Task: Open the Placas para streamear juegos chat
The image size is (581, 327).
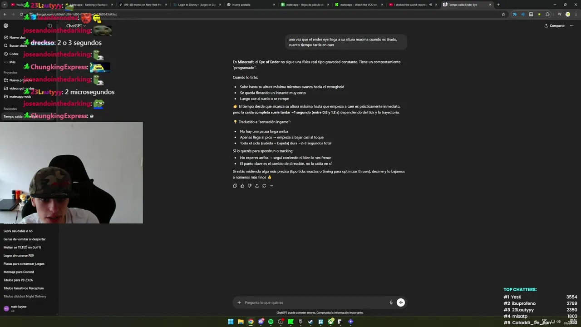Action: [24, 264]
